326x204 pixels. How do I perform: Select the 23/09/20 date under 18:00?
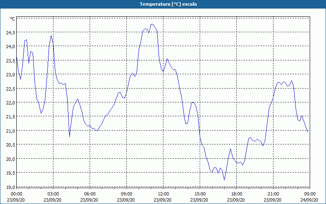pos(236,200)
